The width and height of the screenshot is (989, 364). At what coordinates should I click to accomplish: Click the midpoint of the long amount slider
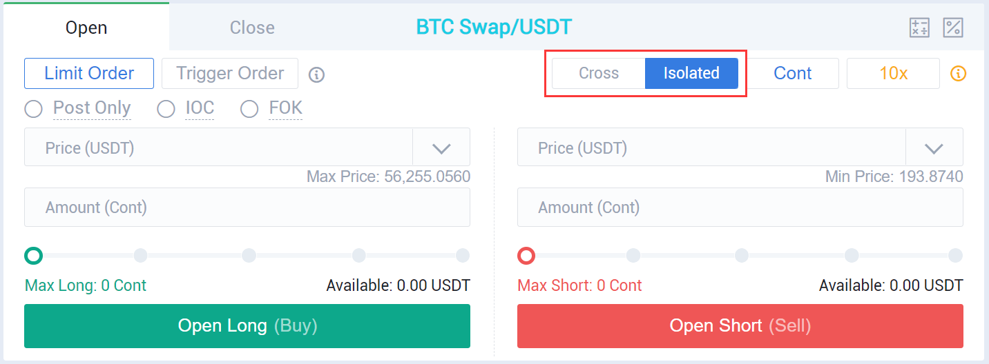(x=249, y=256)
